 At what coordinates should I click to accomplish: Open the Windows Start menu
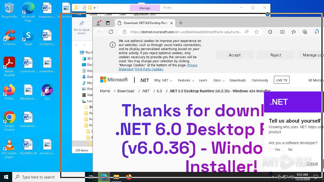6,177
